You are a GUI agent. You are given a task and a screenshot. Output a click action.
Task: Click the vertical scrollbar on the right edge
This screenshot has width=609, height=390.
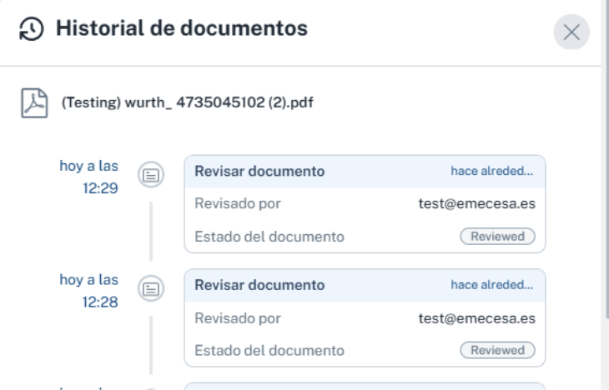606,167
